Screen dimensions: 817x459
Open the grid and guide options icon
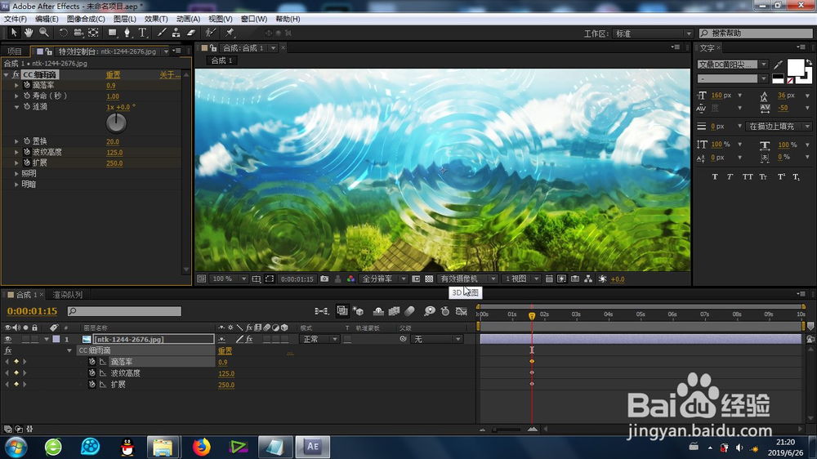[x=257, y=279]
